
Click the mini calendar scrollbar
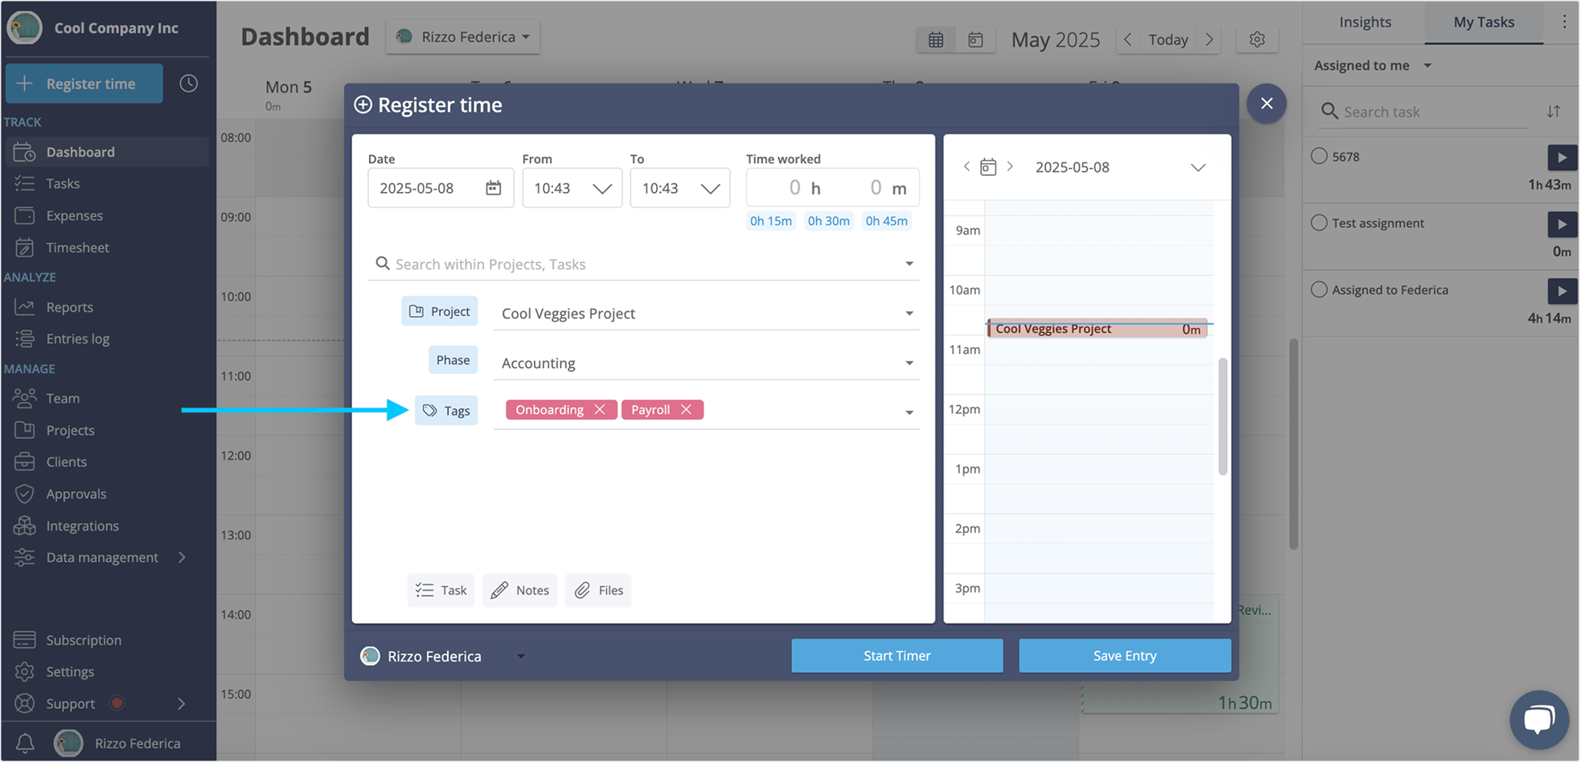pos(1223,416)
